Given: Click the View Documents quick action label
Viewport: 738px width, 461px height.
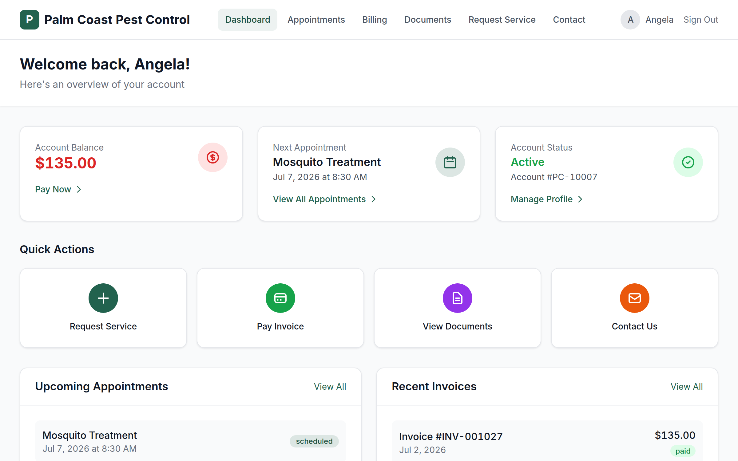Looking at the screenshot, I should point(458,326).
